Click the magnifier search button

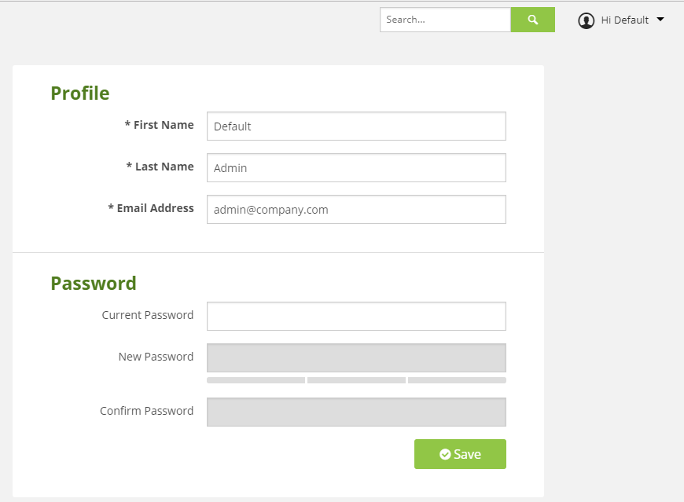click(532, 20)
